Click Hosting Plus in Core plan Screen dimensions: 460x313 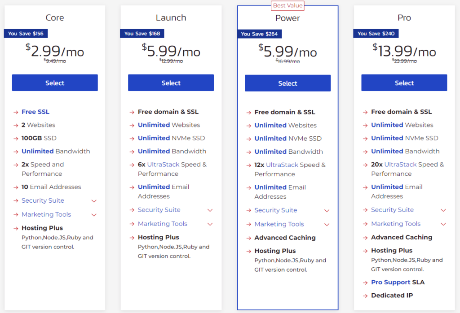tap(42, 228)
